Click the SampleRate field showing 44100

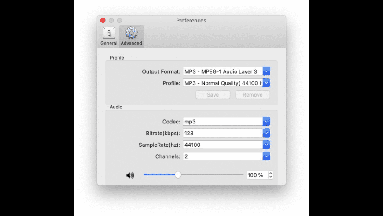(223, 145)
